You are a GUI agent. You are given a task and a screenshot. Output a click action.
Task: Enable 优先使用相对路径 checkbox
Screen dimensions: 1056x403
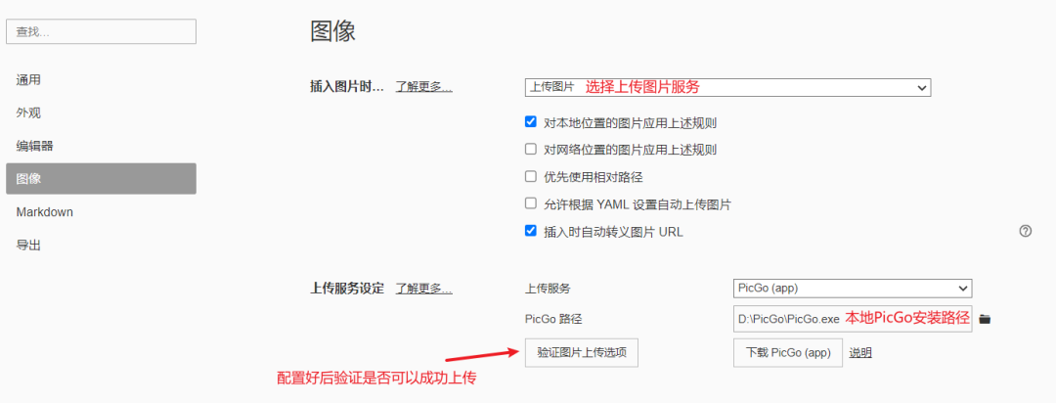pos(530,177)
